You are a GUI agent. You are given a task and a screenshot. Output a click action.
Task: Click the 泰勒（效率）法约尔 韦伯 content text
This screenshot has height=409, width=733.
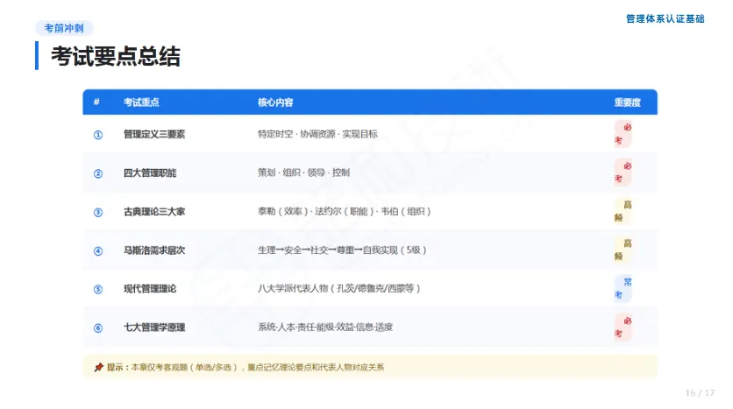(x=344, y=211)
